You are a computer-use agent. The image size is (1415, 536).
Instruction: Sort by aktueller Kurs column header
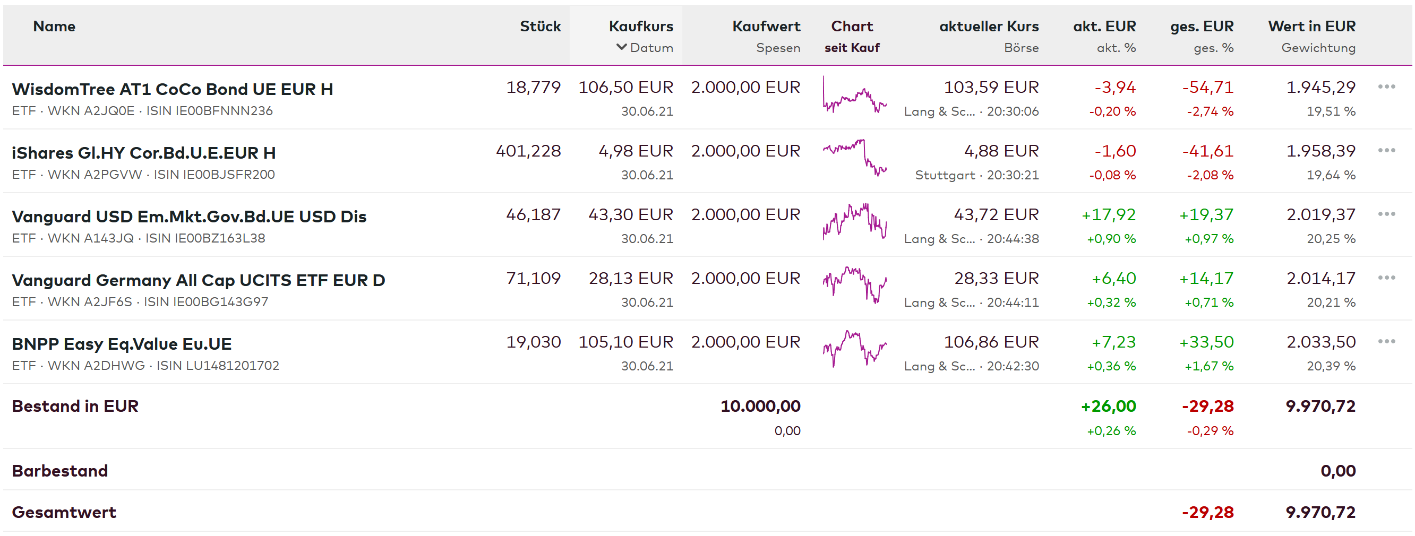tap(988, 27)
